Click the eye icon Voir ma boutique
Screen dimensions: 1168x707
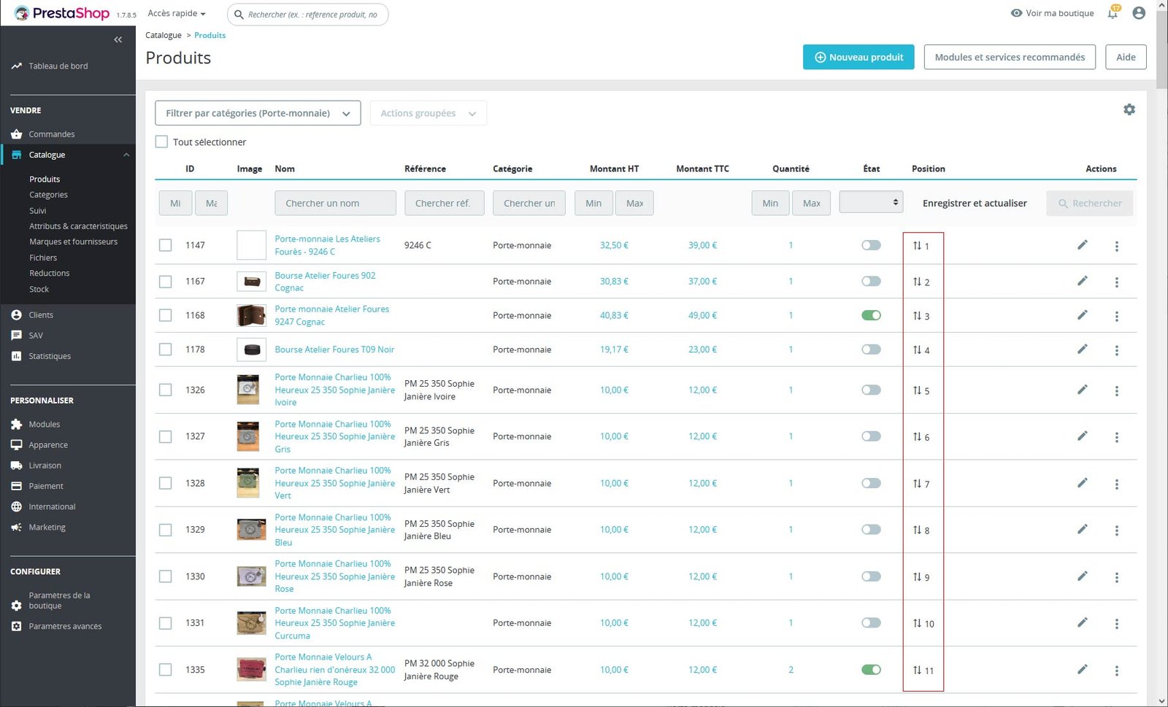point(1016,13)
